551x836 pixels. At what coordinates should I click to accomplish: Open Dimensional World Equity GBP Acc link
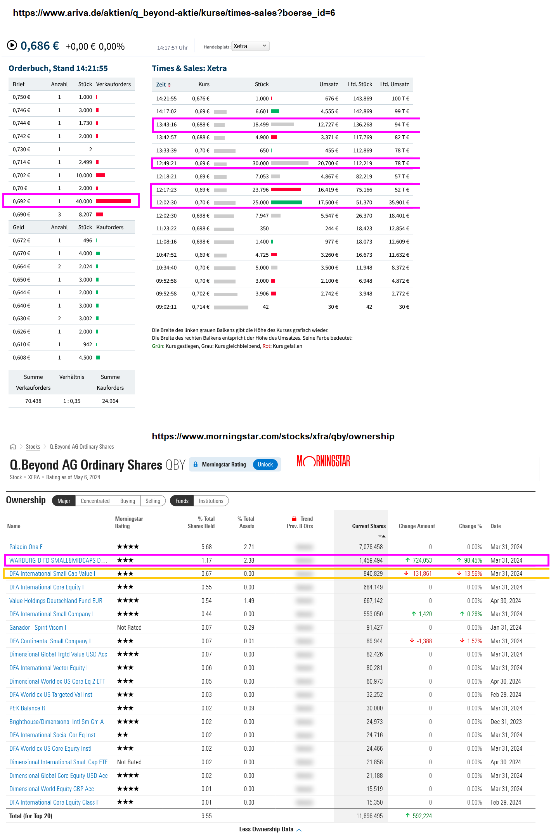(52, 789)
